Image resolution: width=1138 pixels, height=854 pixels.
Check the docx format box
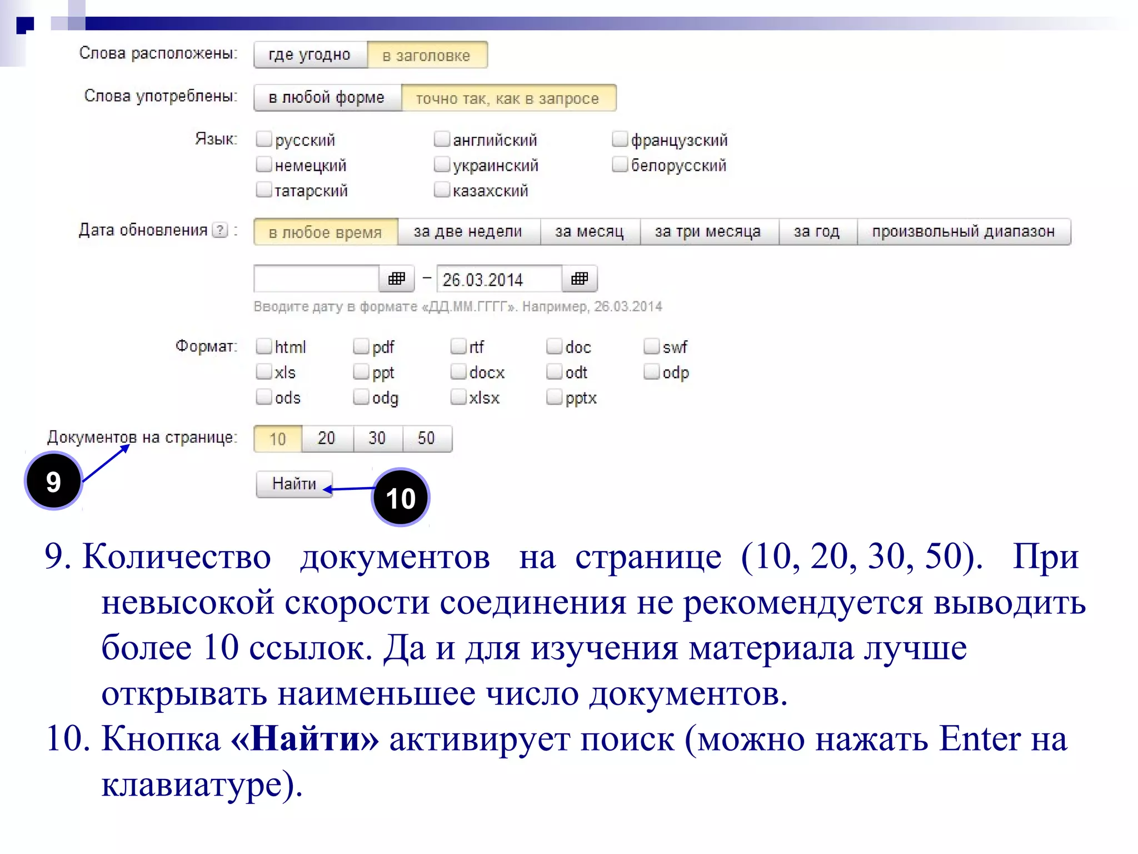click(458, 371)
